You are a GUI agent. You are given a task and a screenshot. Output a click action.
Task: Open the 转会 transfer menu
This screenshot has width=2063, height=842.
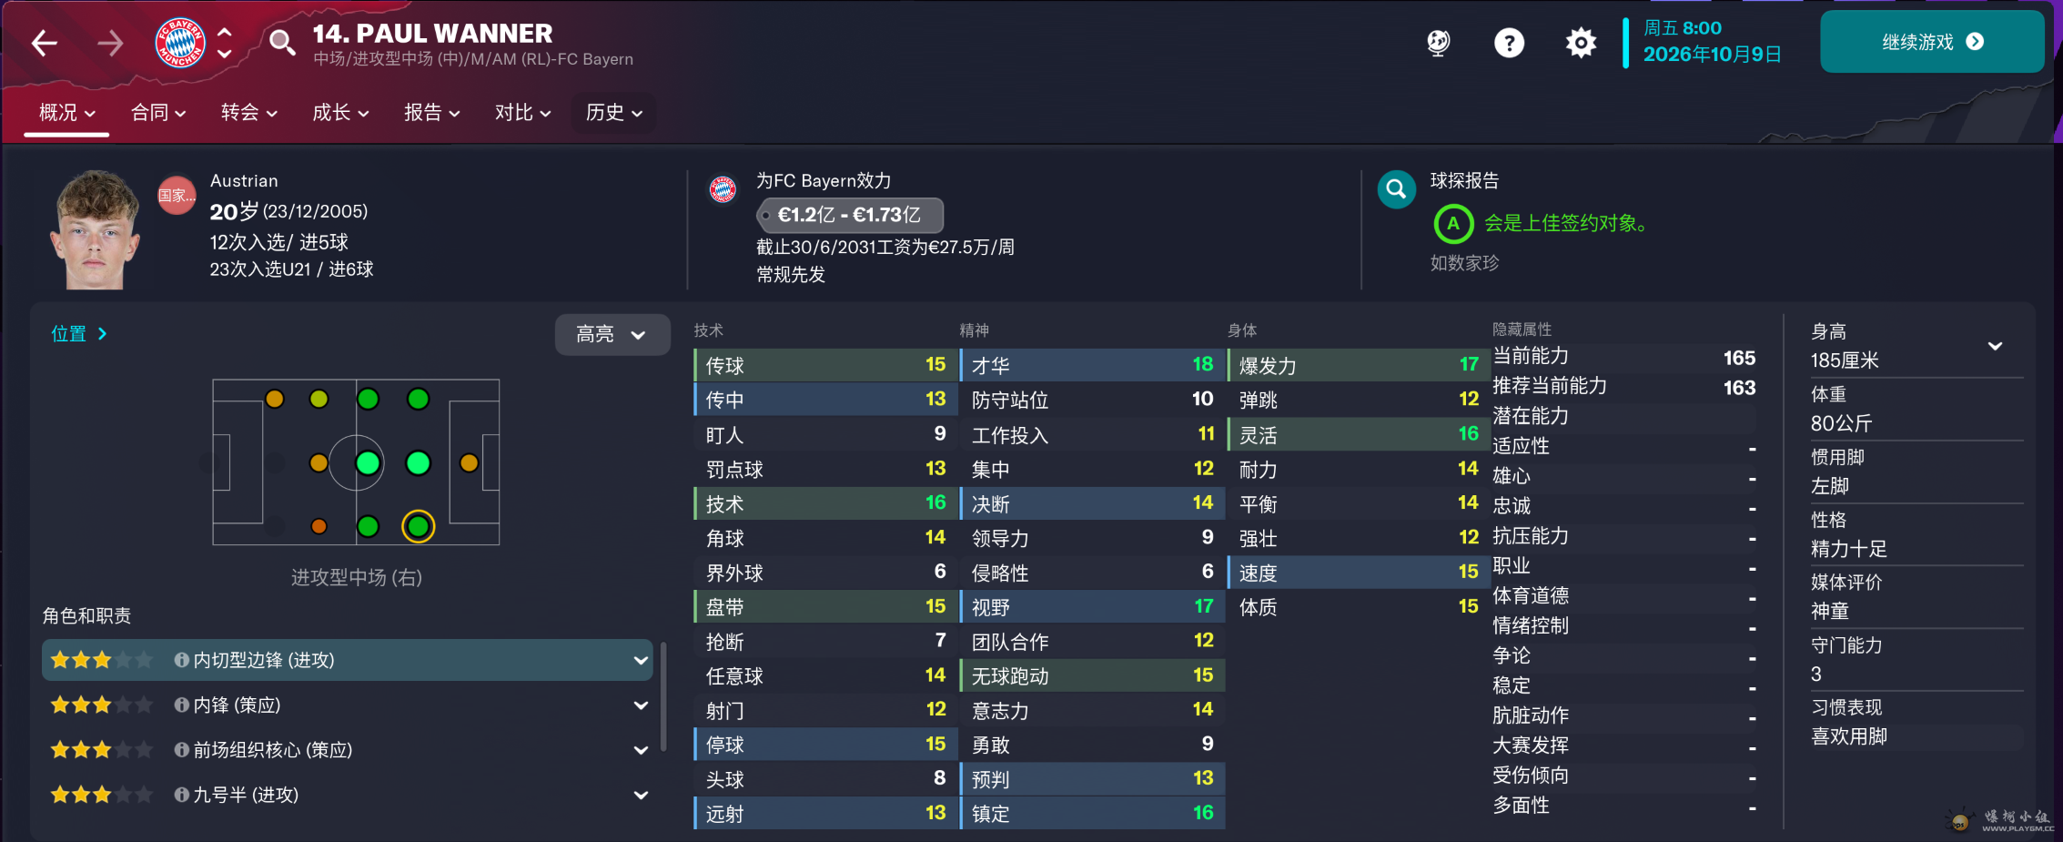[x=248, y=113]
